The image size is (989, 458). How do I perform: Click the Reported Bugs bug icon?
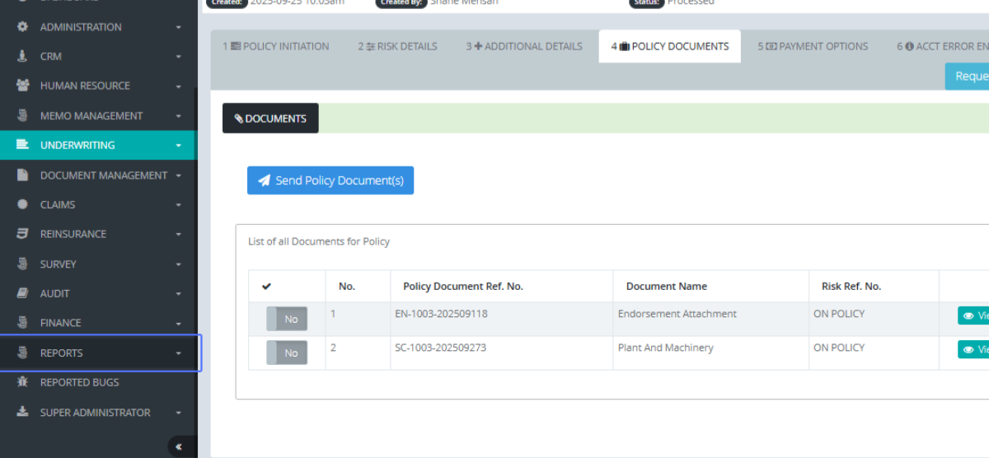(23, 382)
